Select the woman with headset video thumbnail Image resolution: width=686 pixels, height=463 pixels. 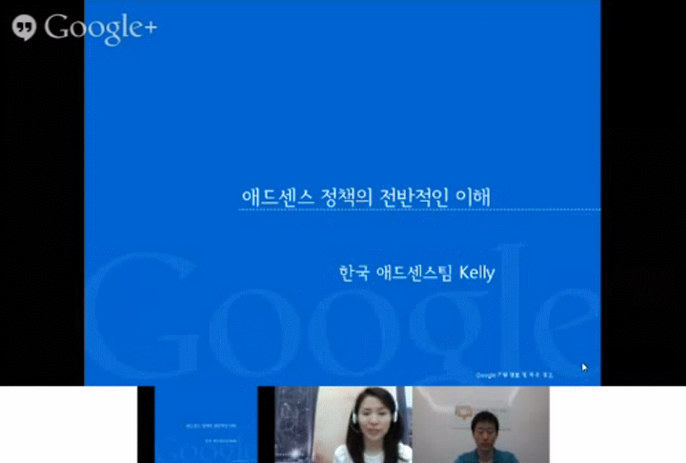(343, 425)
